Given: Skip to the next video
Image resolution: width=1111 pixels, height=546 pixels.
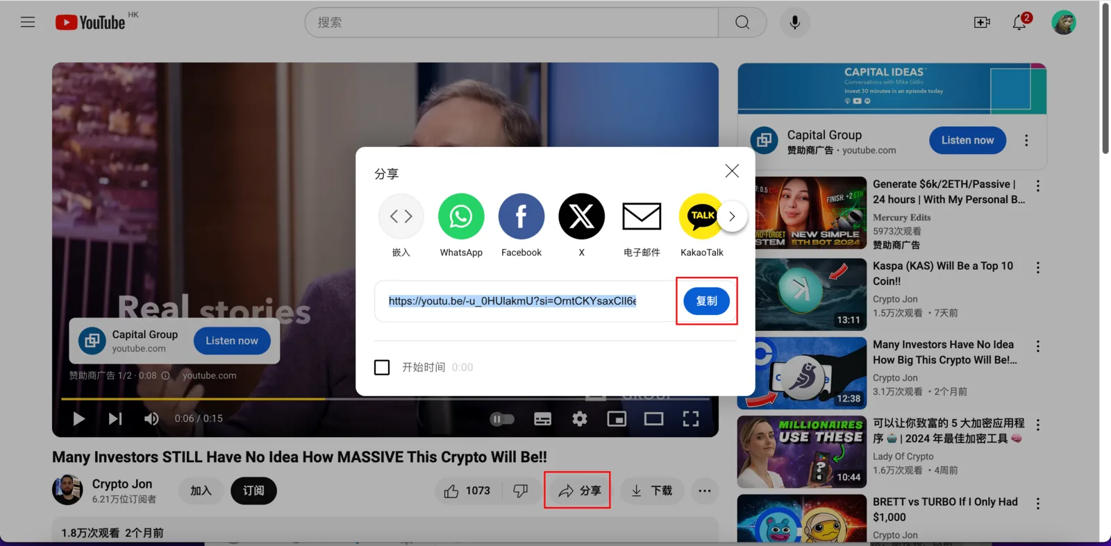Looking at the screenshot, I should click(x=115, y=418).
